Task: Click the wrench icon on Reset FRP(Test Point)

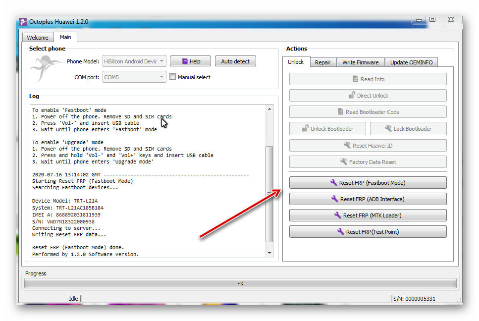Action: click(x=341, y=231)
